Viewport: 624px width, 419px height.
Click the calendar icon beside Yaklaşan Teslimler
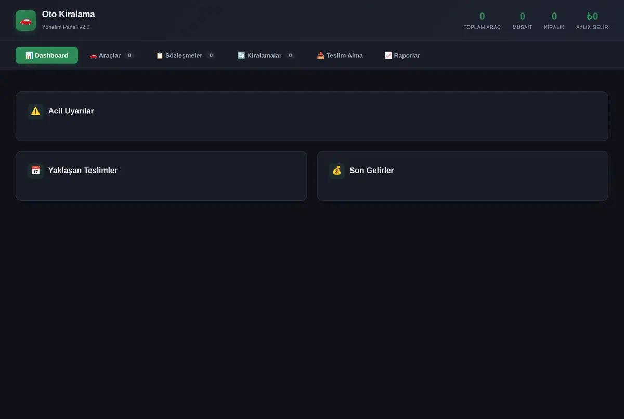coord(35,170)
